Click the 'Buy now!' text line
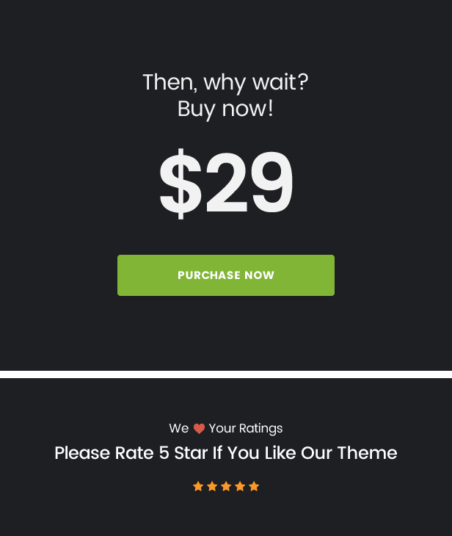 point(225,109)
